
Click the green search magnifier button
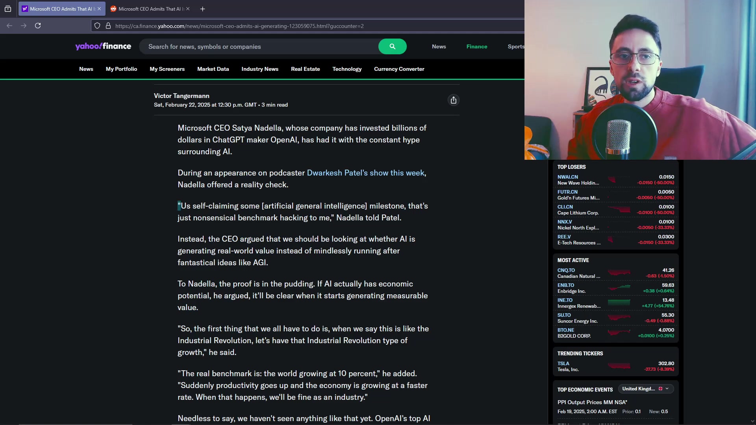point(392,46)
